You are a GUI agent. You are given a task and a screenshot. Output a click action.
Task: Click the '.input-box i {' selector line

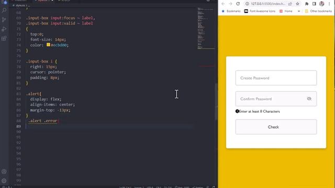(41, 62)
